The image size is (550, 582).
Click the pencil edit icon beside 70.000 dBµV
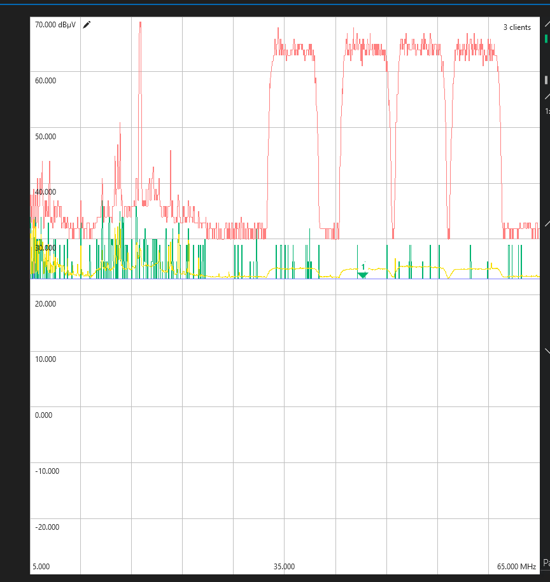(87, 25)
